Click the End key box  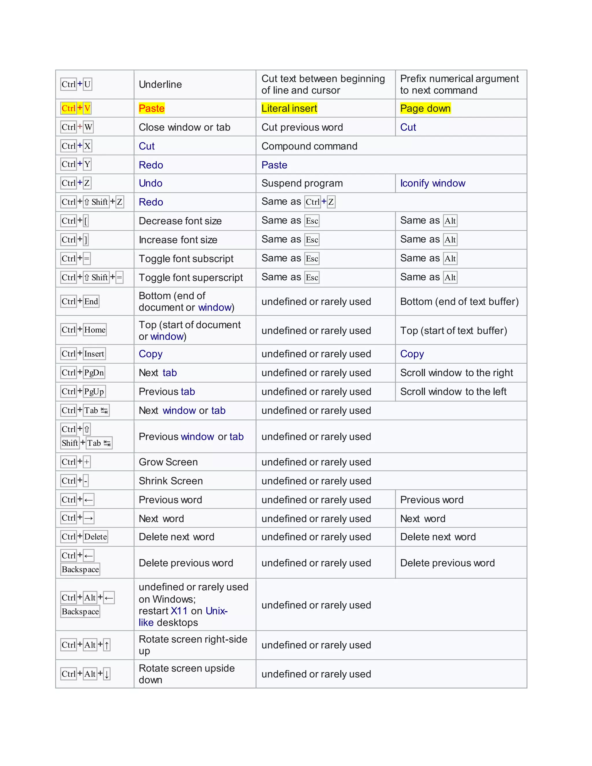91,301
